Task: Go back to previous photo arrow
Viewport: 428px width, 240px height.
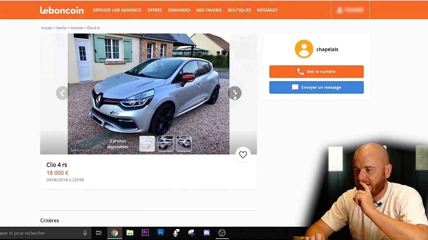Action: pyautogui.click(x=62, y=93)
